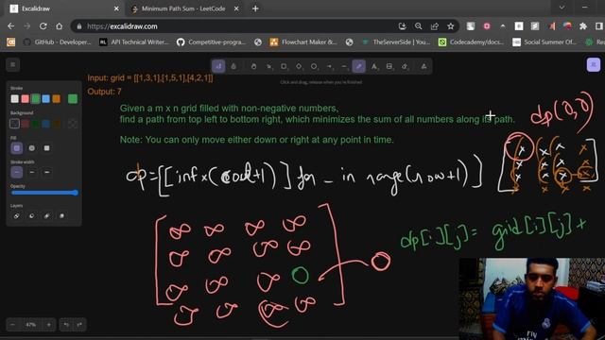This screenshot has height=340, width=605.
Task: Reset zoom via the 47% label
Action: click(31, 325)
